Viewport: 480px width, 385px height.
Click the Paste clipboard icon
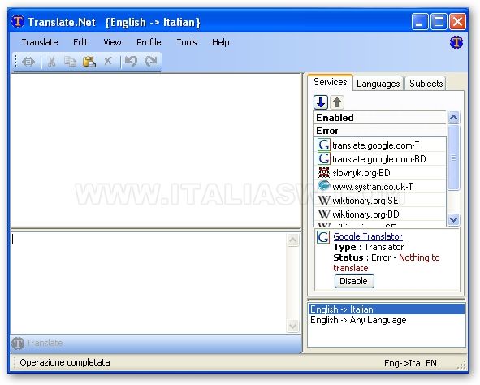89,62
